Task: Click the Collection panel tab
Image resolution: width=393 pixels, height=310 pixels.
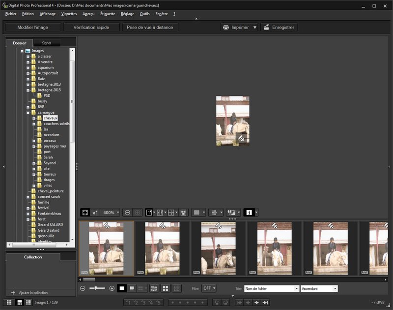Action: click(x=33, y=257)
